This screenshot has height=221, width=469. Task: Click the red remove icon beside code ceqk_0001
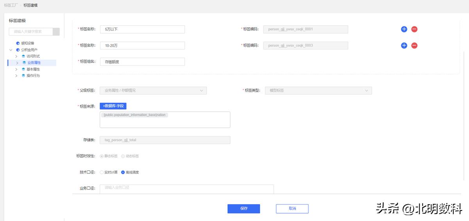[x=414, y=29]
